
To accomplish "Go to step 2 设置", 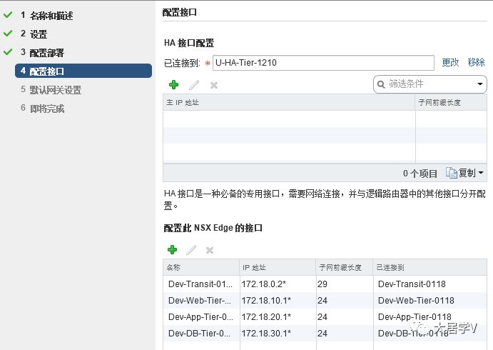I will [34, 34].
